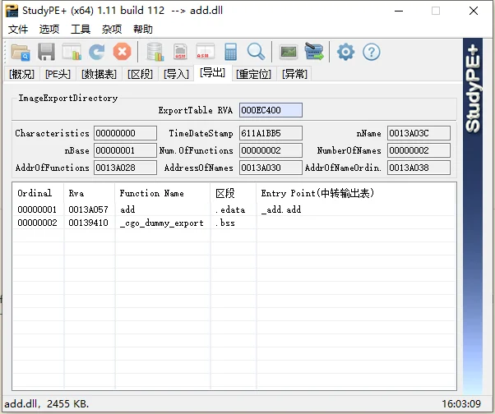Select the [导出] tab

[x=212, y=73]
